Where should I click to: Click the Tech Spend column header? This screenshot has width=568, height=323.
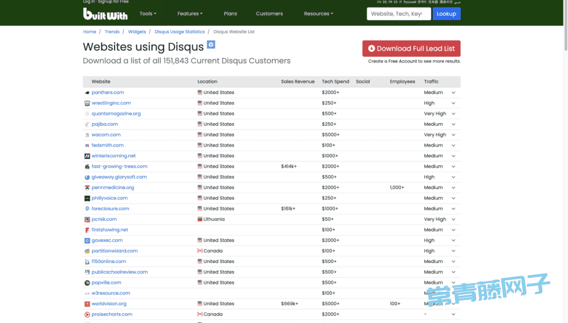tap(336, 82)
